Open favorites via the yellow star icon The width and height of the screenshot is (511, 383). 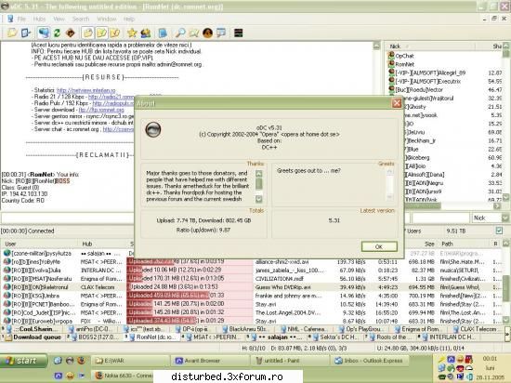tap(132, 33)
